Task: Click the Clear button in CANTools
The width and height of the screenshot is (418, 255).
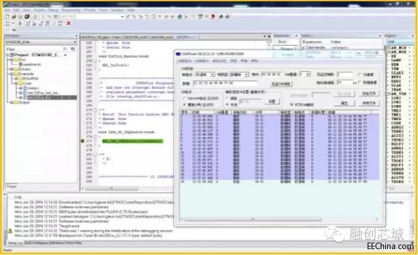Action: 344,103
